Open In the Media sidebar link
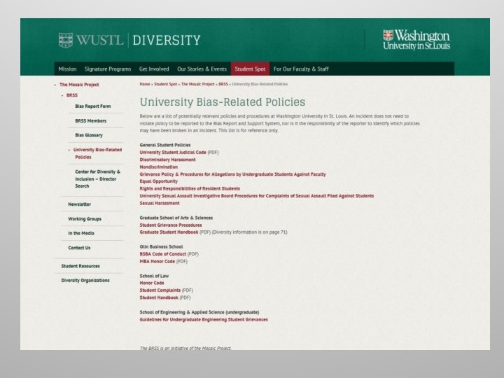Image resolution: width=504 pixels, height=378 pixels. click(x=81, y=233)
